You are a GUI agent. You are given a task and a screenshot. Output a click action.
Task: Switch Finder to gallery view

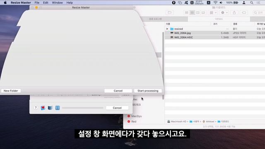[x=203, y=12]
